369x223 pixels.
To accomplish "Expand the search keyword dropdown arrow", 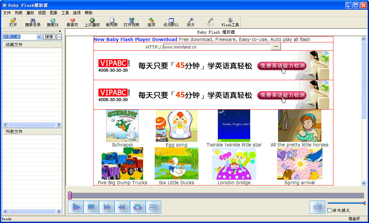I will 39,37.
